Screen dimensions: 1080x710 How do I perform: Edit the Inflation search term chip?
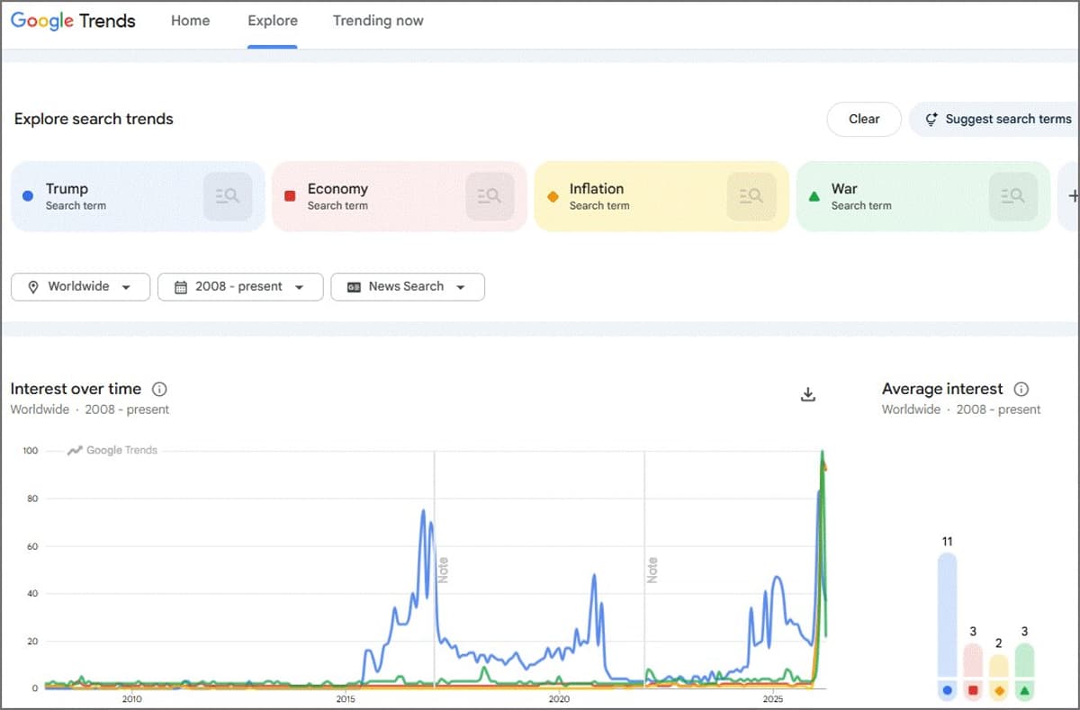[661, 196]
